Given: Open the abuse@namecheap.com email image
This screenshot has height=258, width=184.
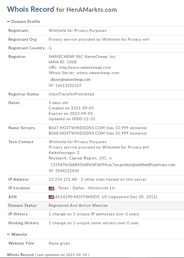Looking at the screenshot, I should tap(70, 80).
